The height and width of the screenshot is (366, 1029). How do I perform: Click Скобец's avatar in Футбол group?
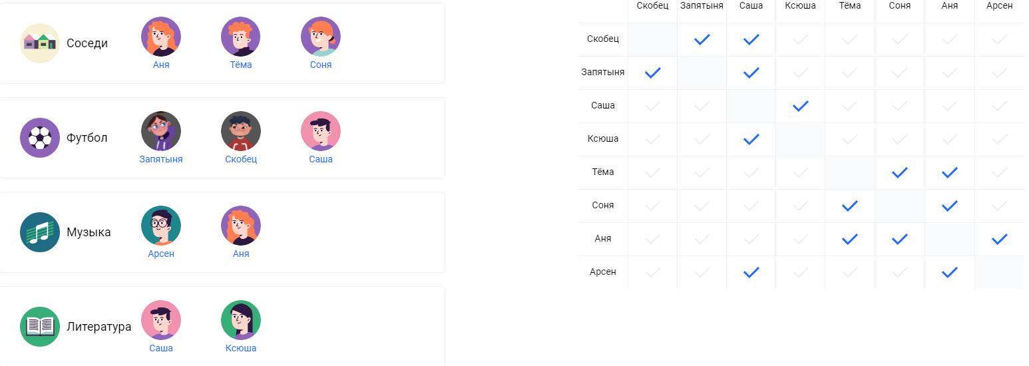241,131
